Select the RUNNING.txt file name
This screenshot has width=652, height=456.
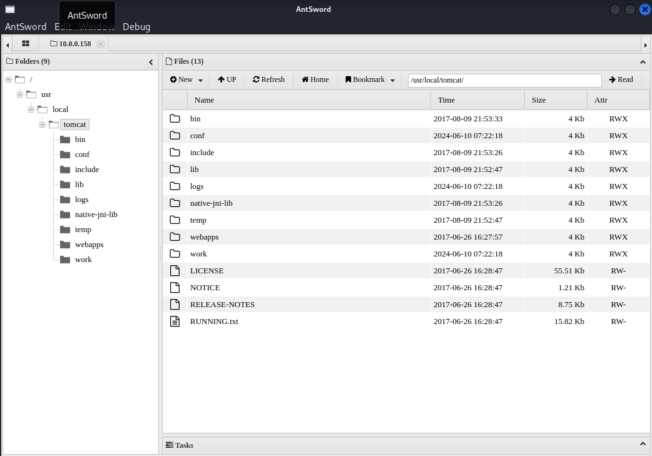214,322
